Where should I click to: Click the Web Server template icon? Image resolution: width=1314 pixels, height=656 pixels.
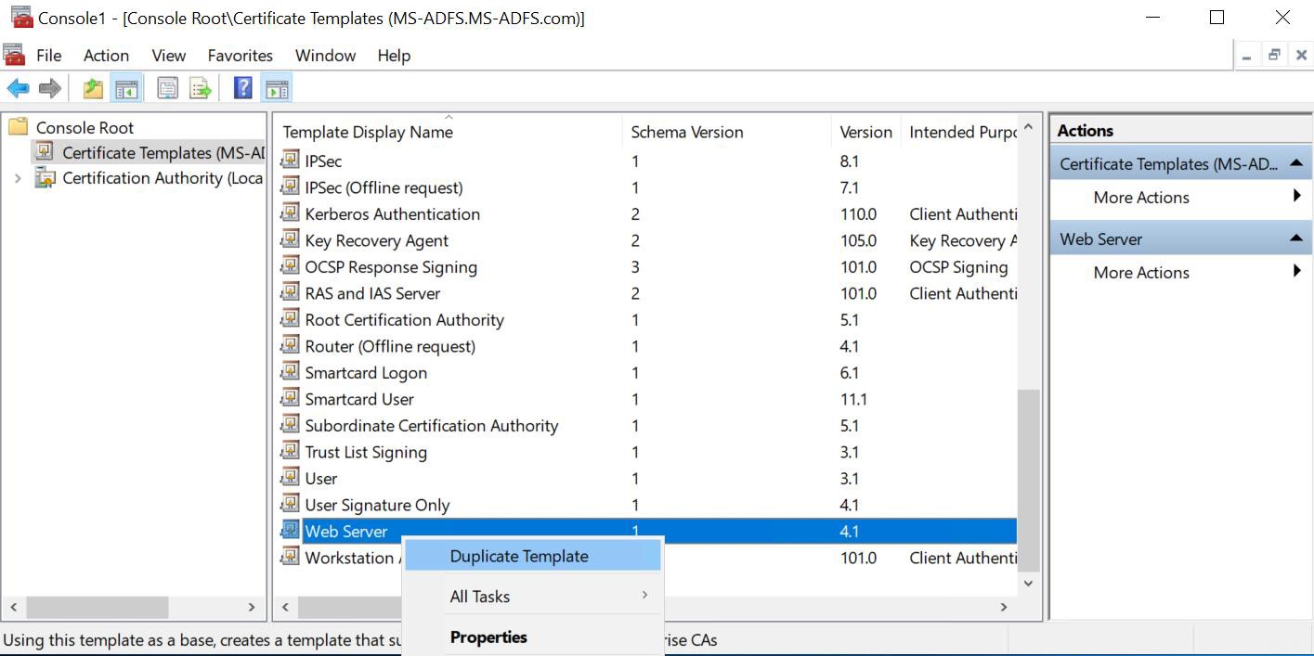291,531
